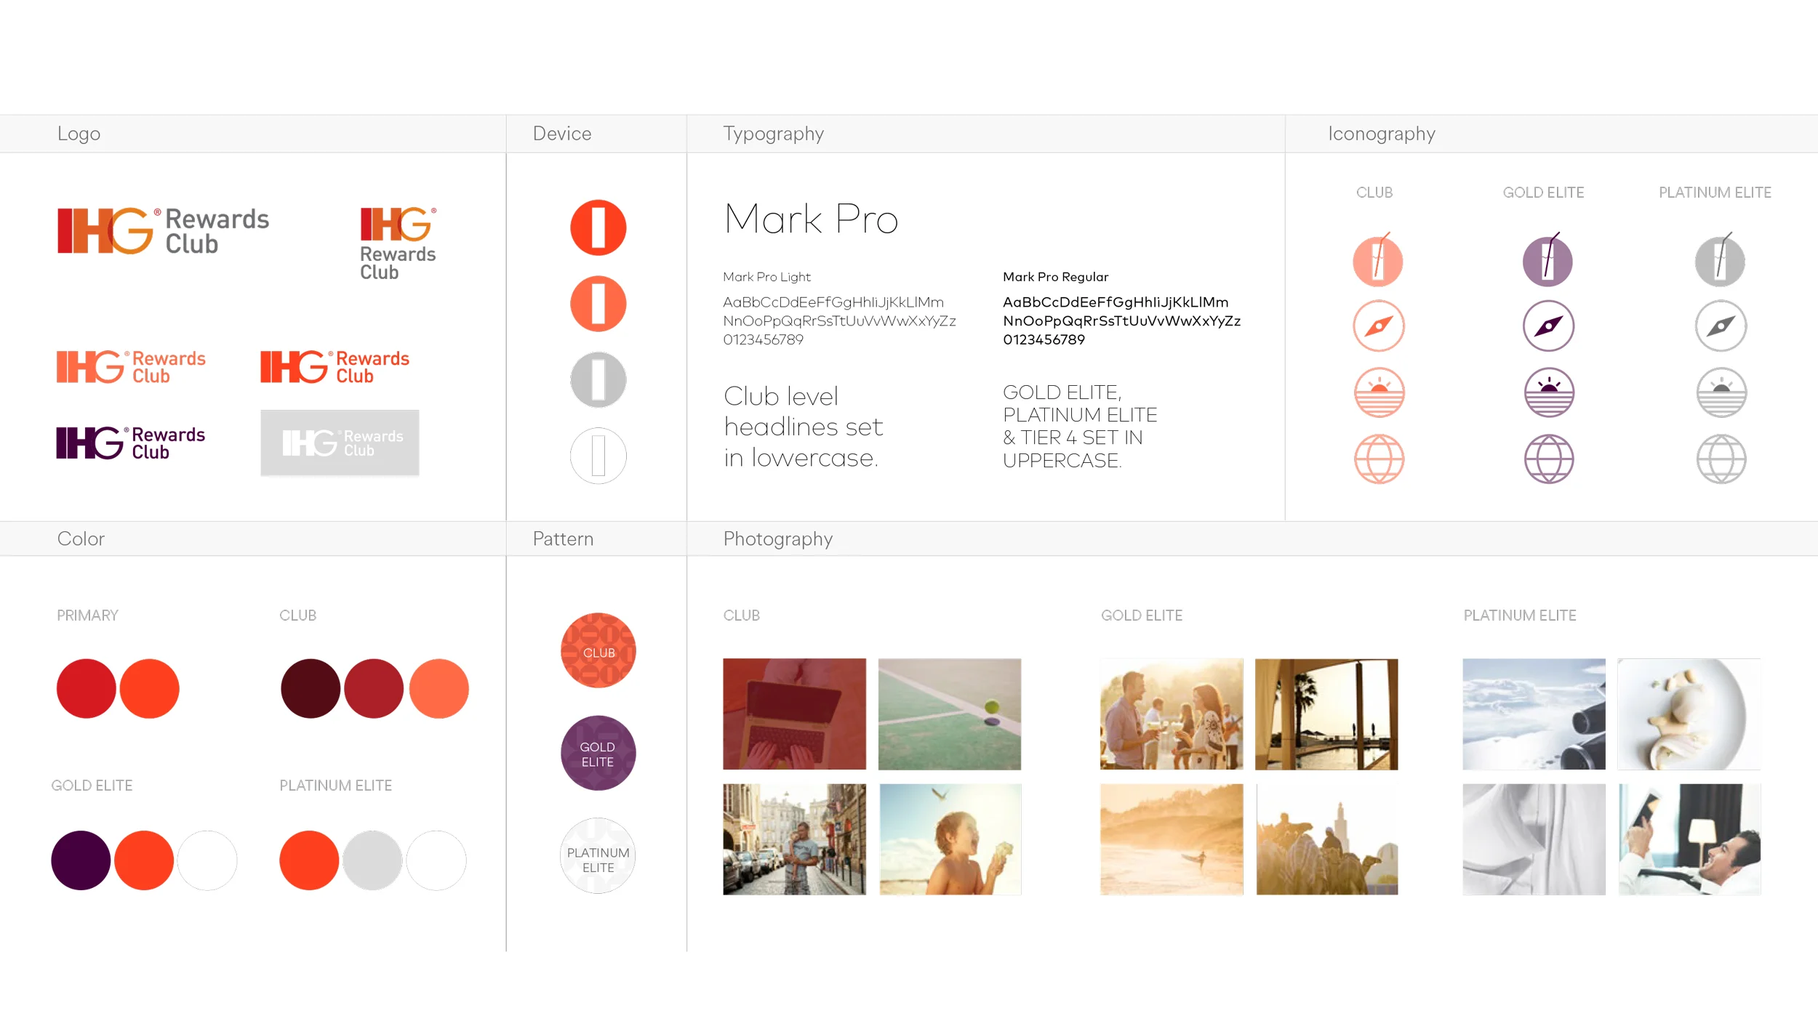This screenshot has width=1818, height=1021.
Task: Click the Club drink icon in salmon
Action: [x=1378, y=260]
